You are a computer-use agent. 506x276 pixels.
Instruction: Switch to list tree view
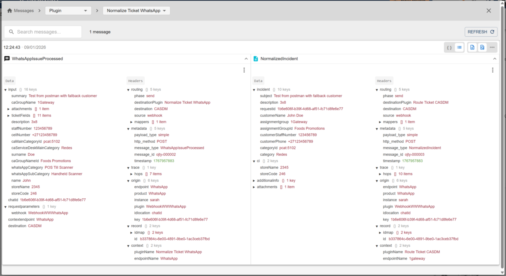(x=459, y=47)
